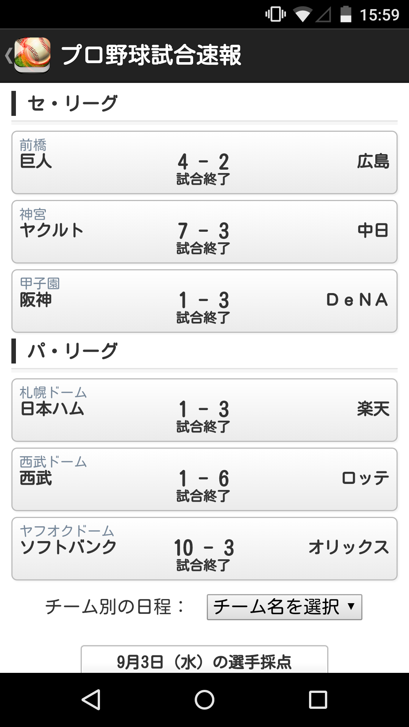409x727 pixels.
Task: Tap the baseball app icon in header
Action: point(32,55)
